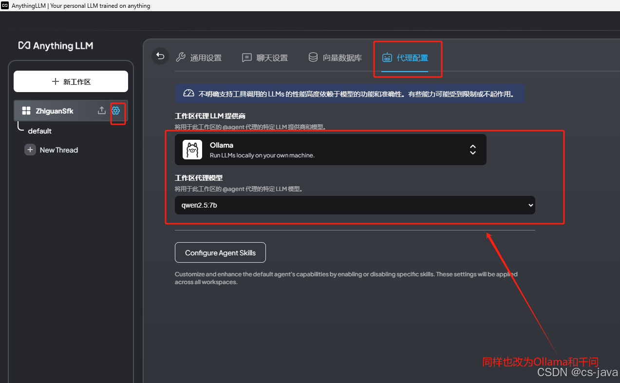Image resolution: width=620 pixels, height=383 pixels.
Task: Switch to the 向量数据库 tab
Action: [335, 57]
